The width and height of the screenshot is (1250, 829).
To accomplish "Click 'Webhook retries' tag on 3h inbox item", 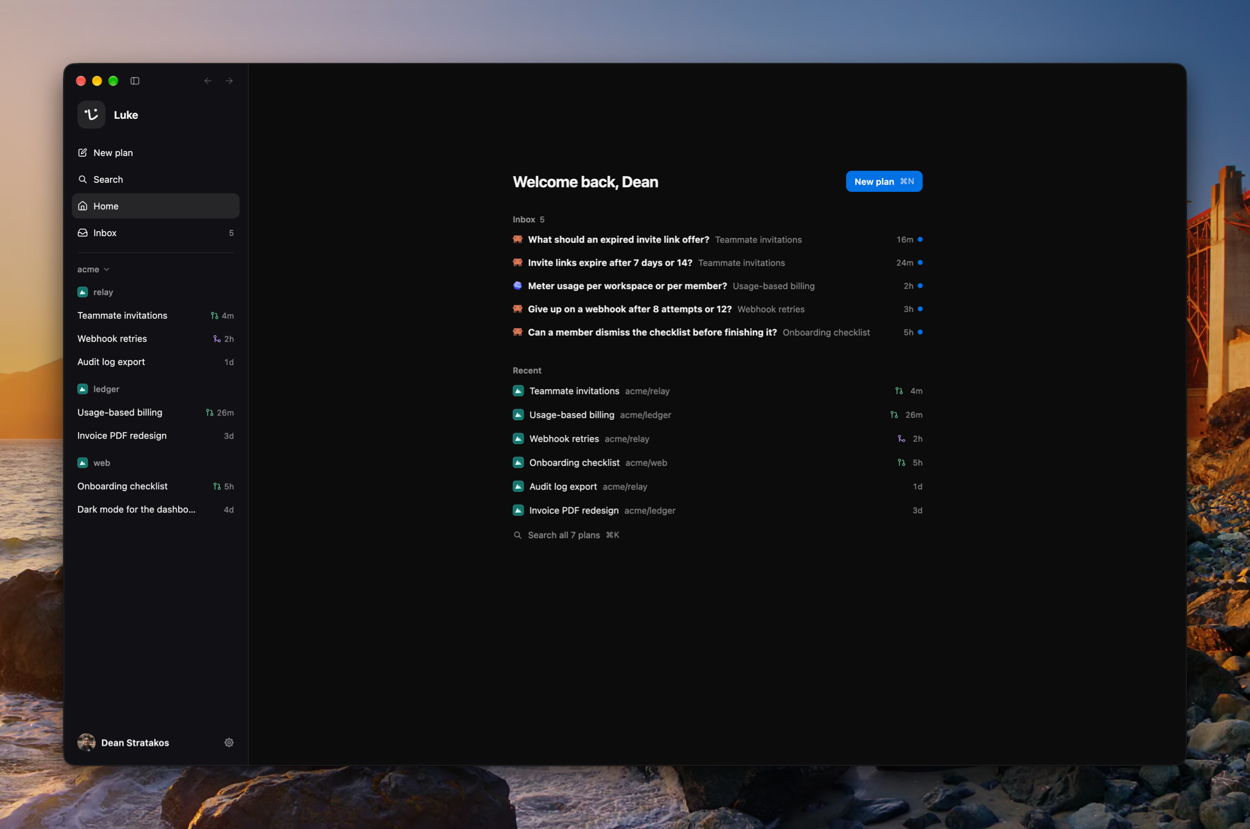I will point(771,310).
